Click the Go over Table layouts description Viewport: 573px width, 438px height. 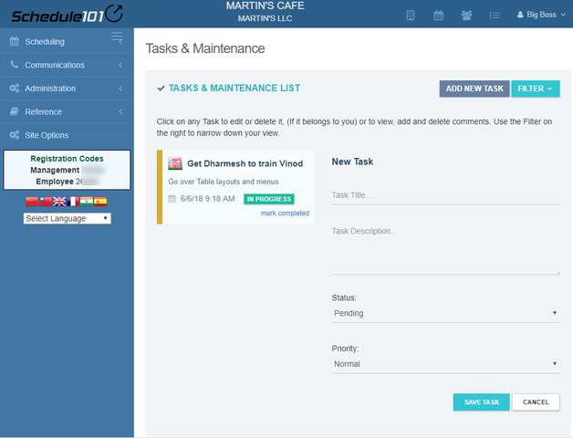(x=224, y=182)
